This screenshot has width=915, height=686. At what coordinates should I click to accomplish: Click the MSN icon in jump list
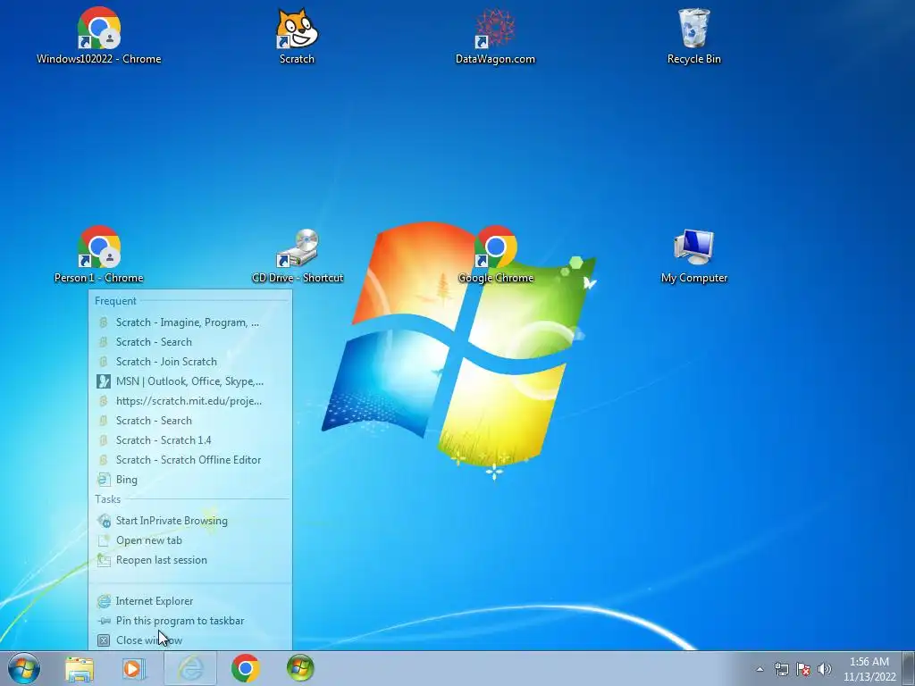coord(104,381)
